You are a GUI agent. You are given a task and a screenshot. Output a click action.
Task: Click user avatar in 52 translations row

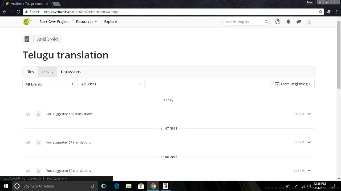click(x=38, y=171)
